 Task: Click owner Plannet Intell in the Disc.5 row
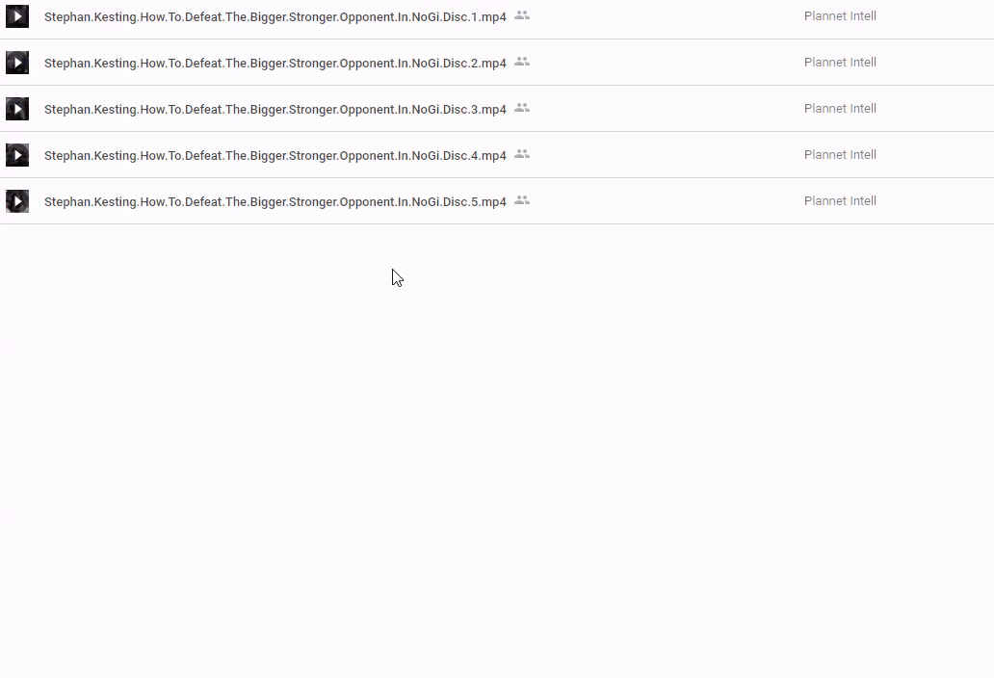click(840, 201)
